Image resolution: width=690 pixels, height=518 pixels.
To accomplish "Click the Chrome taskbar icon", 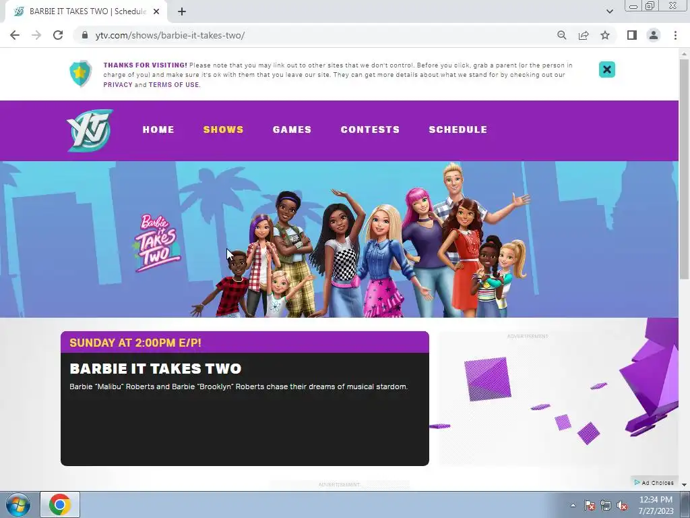I will click(x=60, y=505).
